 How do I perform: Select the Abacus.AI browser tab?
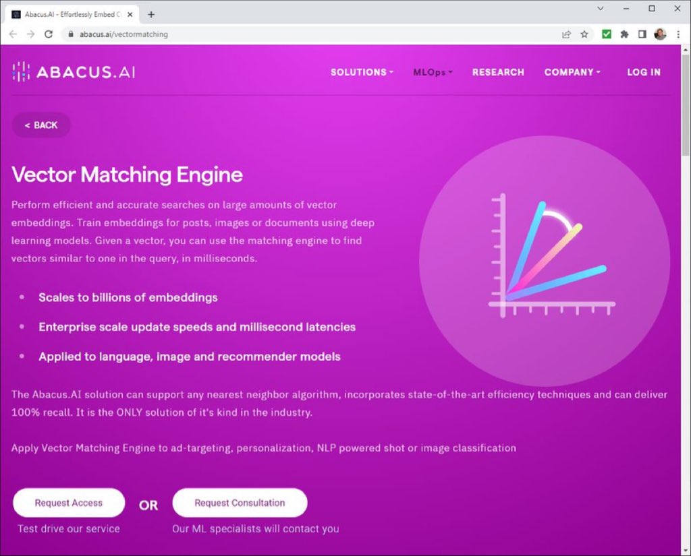pos(73,15)
